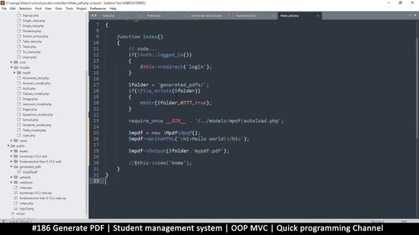Open the Goto menu
This screenshot has width=419, height=235.
point(58,8)
